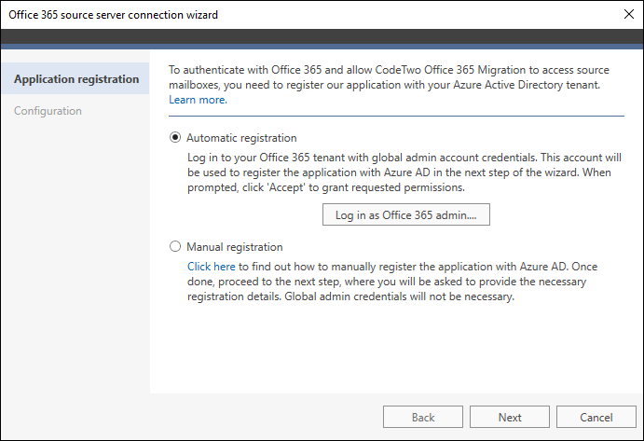This screenshot has height=441, width=644.
Task: Open the Configuration step in sidebar
Action: tap(48, 111)
